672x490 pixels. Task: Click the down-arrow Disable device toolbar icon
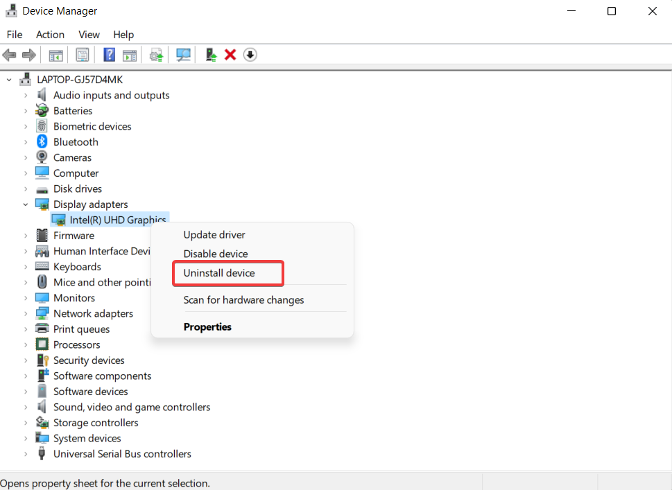[250, 55]
